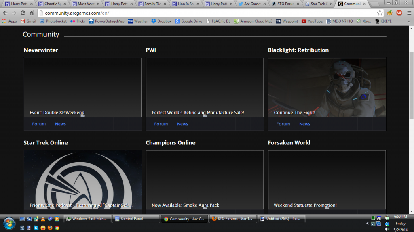Launch the smiley messenger quick launch icon
This screenshot has width=414, height=232.
[43, 228]
